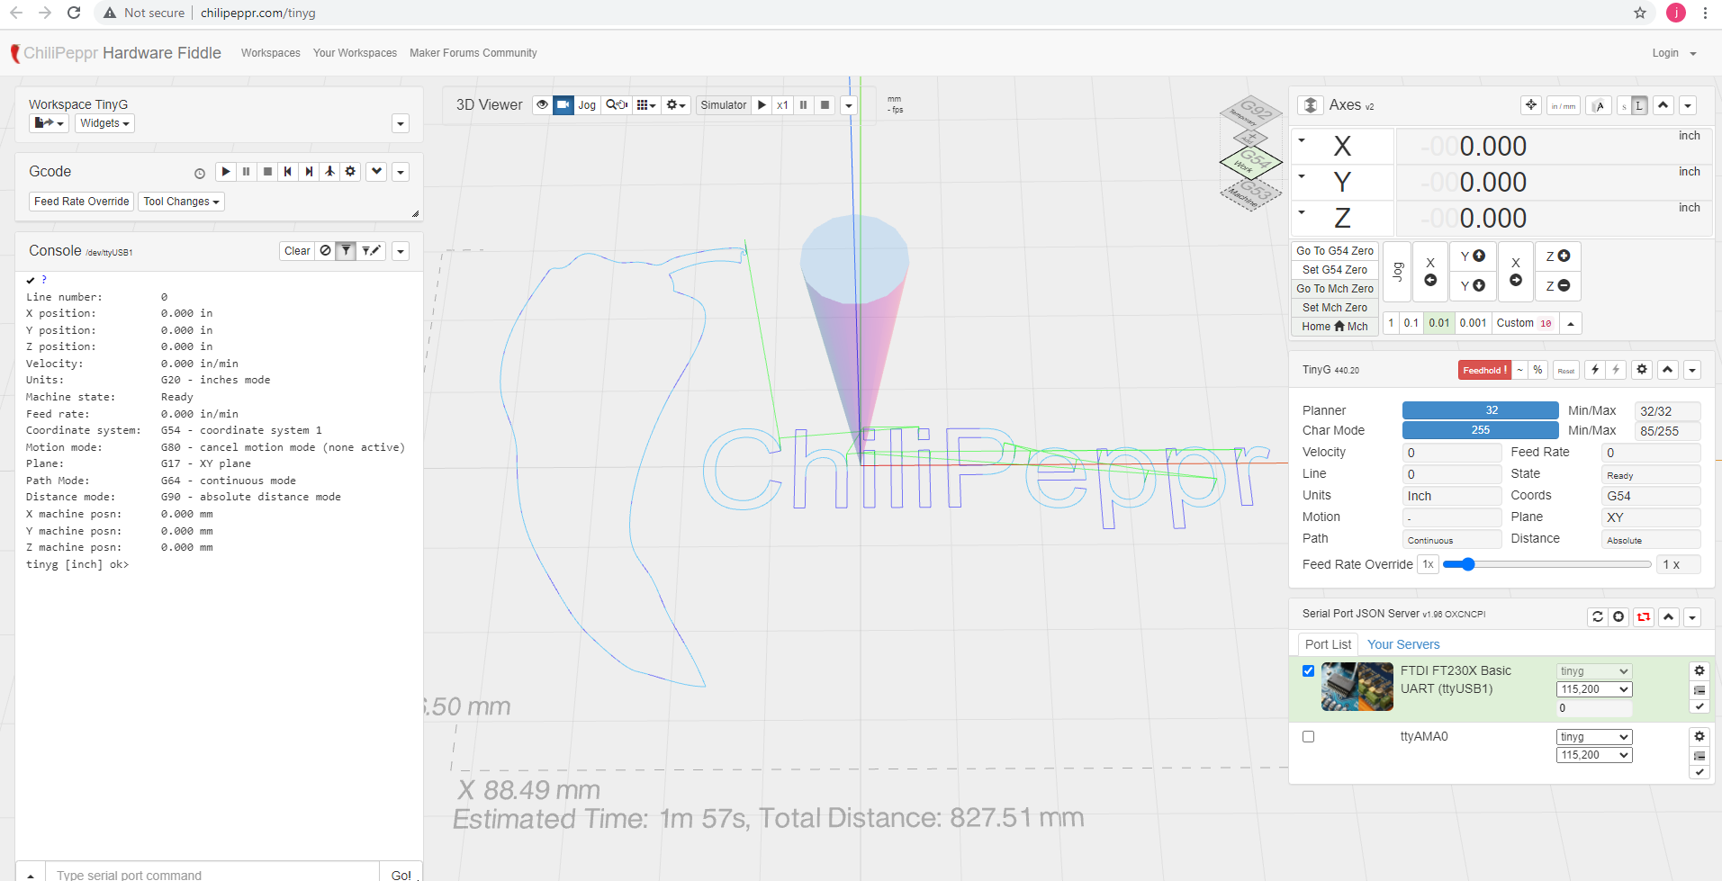Toggle in / mm units in Axes header
The height and width of the screenshot is (881, 1722).
click(1564, 106)
